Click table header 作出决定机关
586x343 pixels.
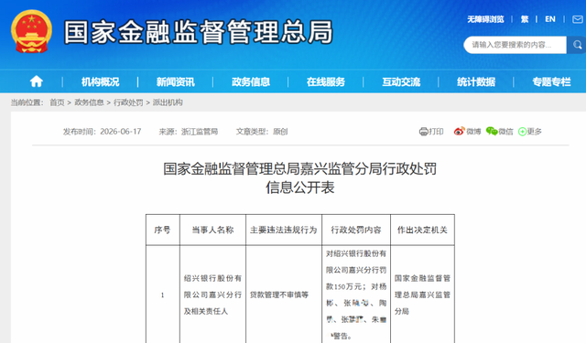pyautogui.click(x=422, y=230)
